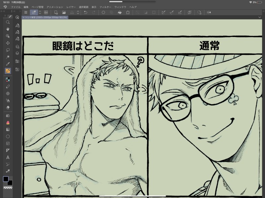The image size is (265, 198).
Task: Select the Figure ellipse tool
Action: point(8,137)
